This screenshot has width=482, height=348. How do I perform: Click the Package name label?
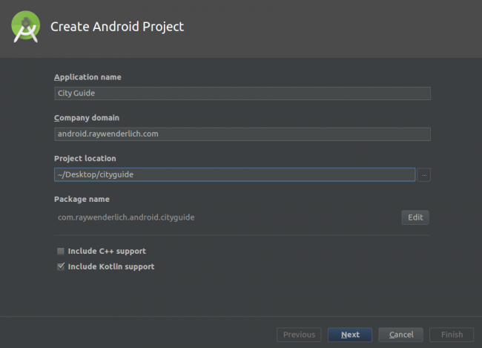pyautogui.click(x=82, y=199)
